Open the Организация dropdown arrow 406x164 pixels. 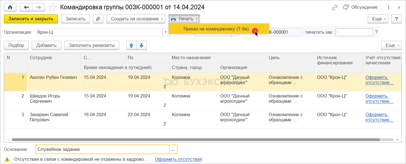166,32
